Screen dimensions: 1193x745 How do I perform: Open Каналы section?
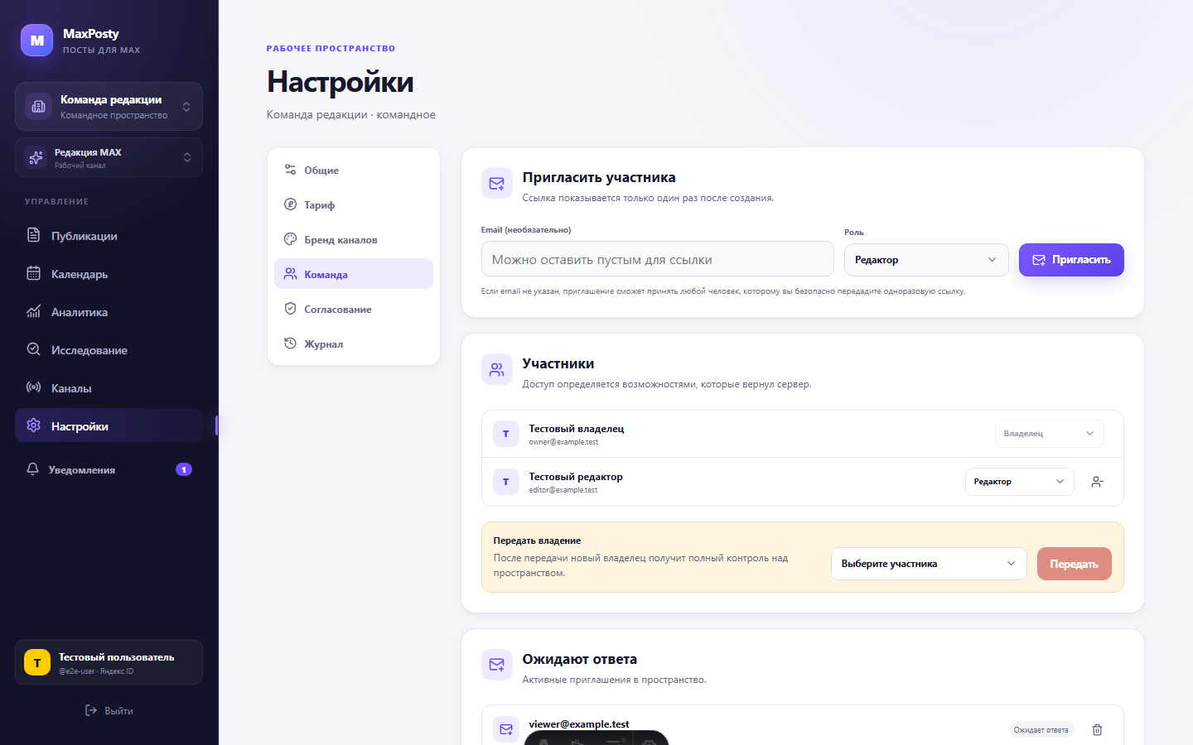coord(109,388)
